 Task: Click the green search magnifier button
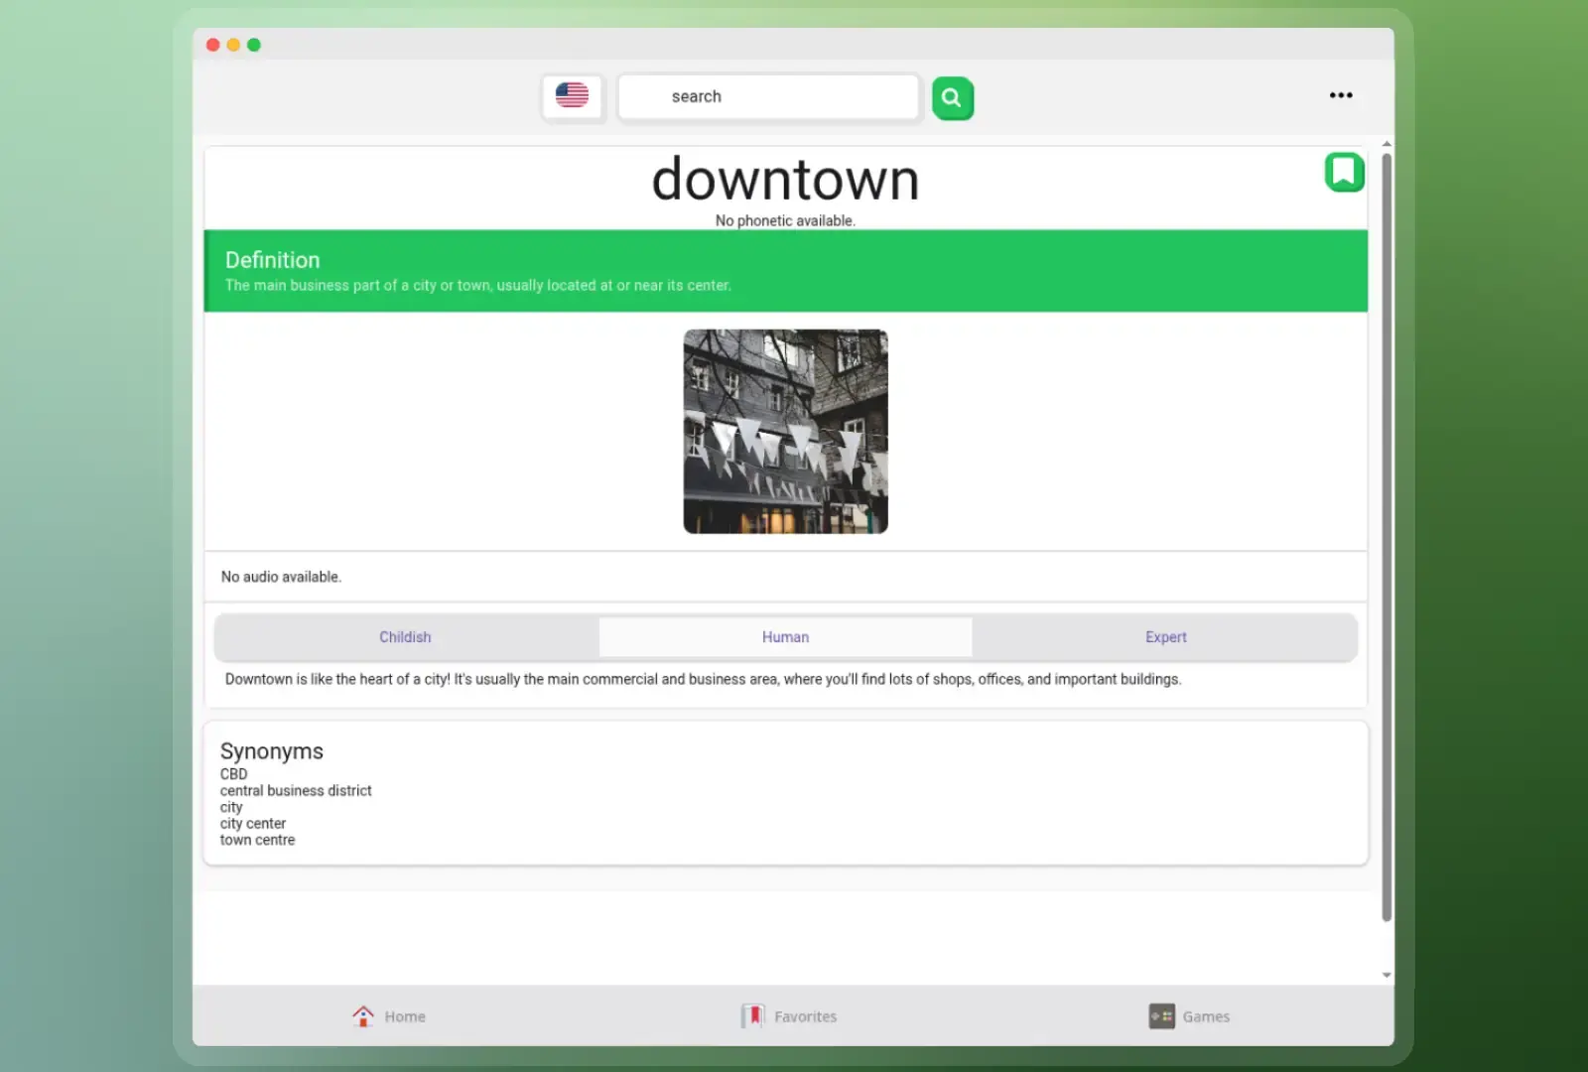952,98
